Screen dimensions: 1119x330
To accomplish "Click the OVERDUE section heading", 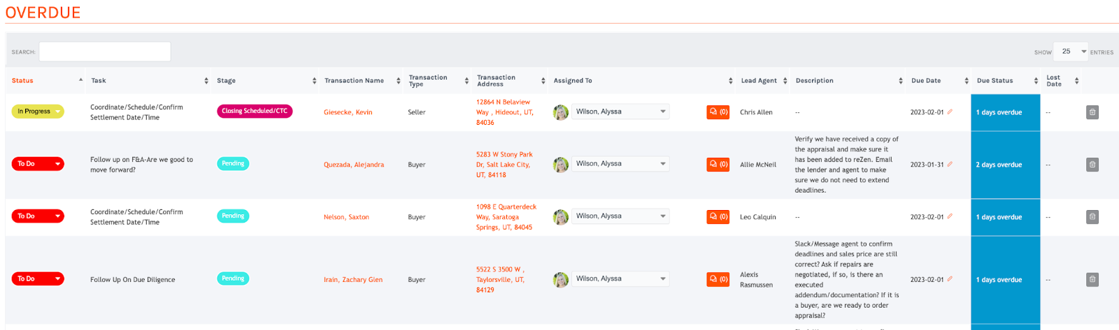I will point(43,13).
